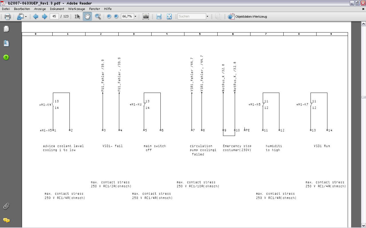Click the Print icon in toolbar
The height and width of the screenshot is (228, 366).
click(x=7, y=17)
